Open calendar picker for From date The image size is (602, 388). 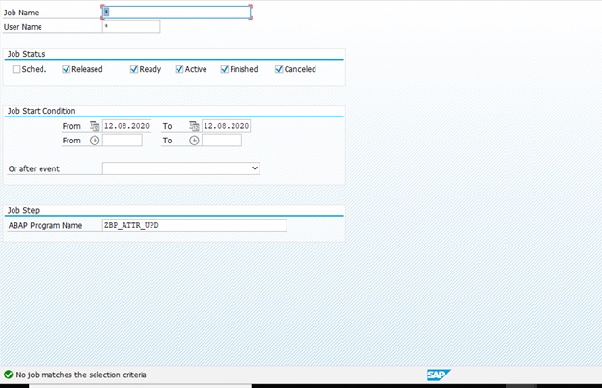[95, 126]
